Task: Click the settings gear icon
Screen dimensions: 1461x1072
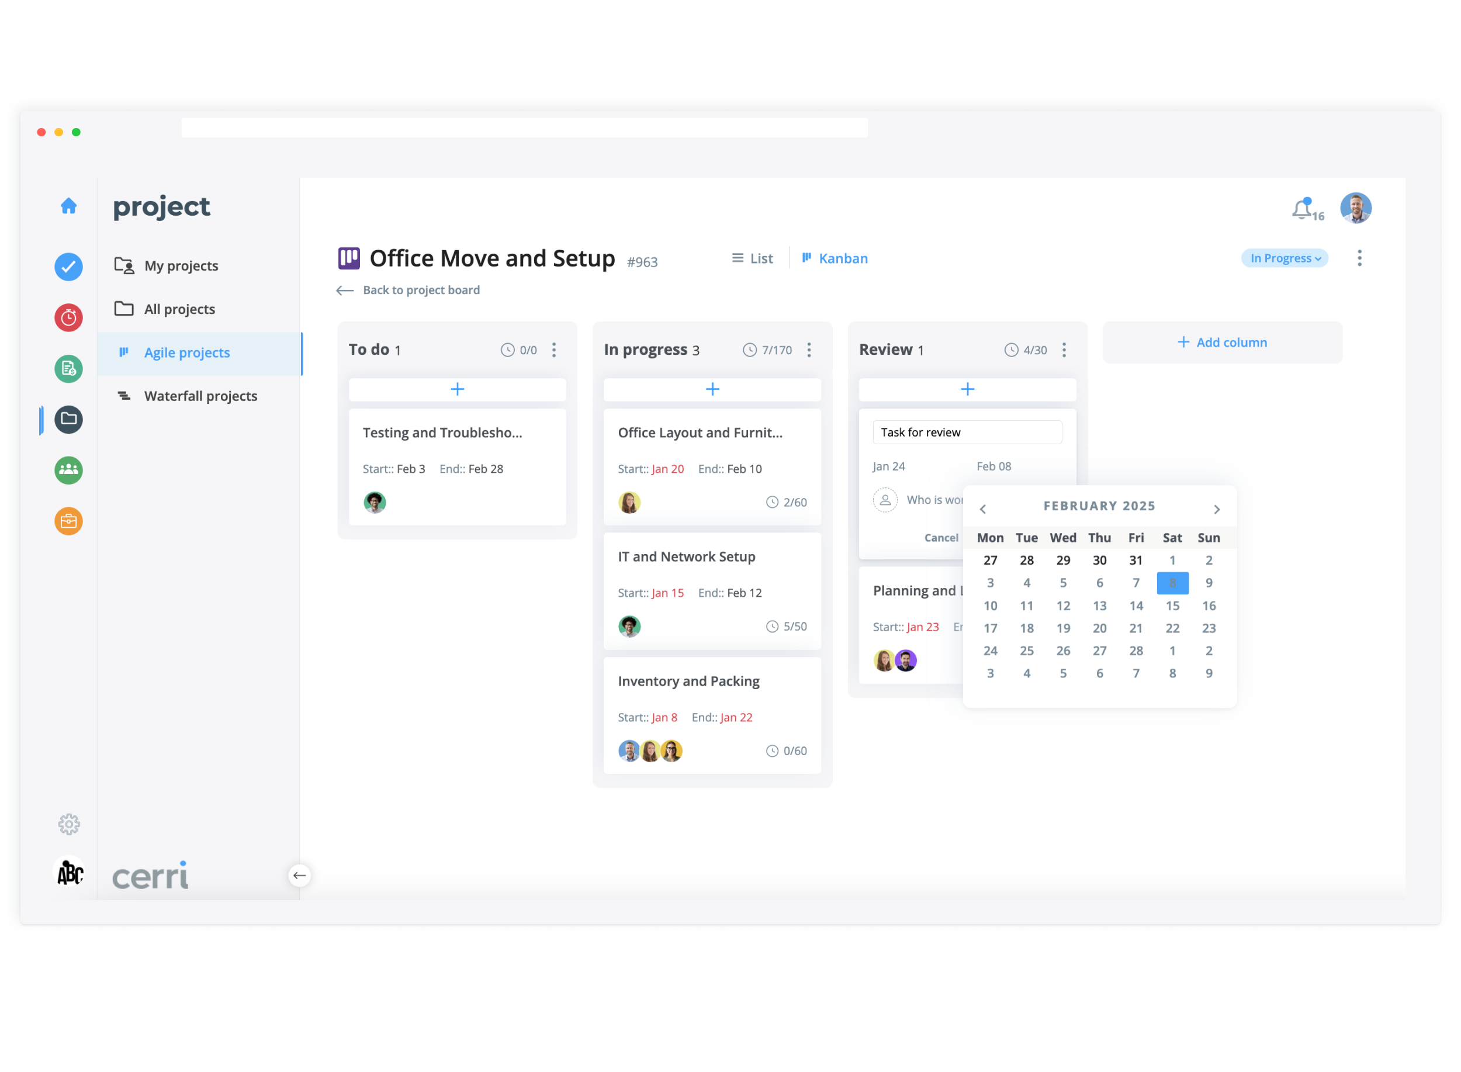Action: point(69,824)
